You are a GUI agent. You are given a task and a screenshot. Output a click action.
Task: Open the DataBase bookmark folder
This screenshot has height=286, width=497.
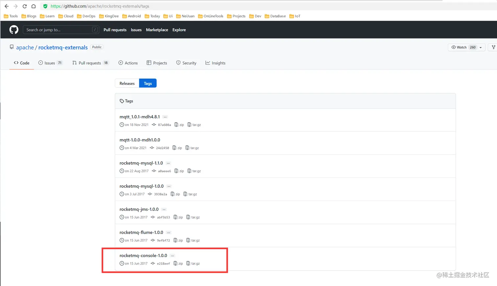275,16
